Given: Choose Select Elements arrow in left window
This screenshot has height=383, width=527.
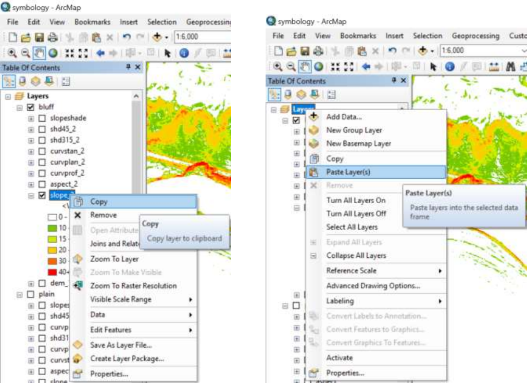Looking at the screenshot, I should pyautogui.click(x=167, y=53).
